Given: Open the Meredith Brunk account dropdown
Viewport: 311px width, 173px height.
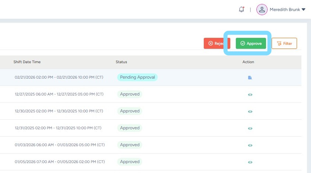Looking at the screenshot, I should coord(287,10).
